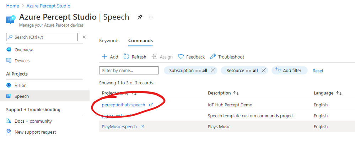Remove the Resource filter with X
355x156 pixels.
[264, 71]
